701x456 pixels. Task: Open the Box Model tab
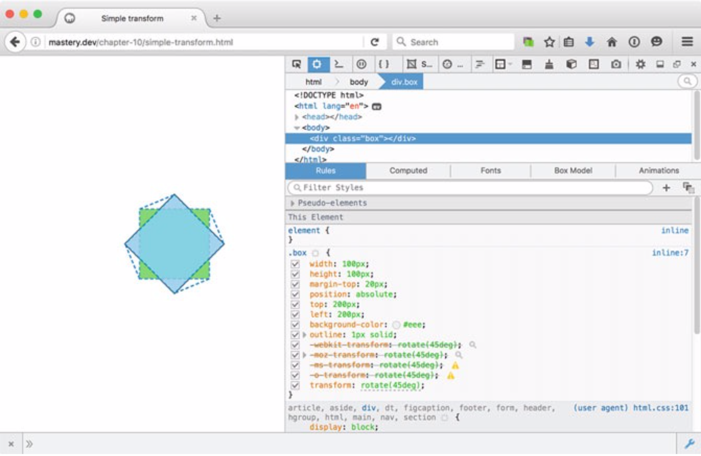point(573,171)
